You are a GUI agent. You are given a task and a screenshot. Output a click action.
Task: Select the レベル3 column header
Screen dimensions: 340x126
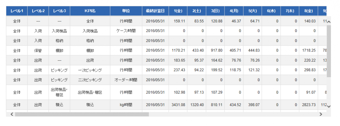pyautogui.click(x=59, y=11)
